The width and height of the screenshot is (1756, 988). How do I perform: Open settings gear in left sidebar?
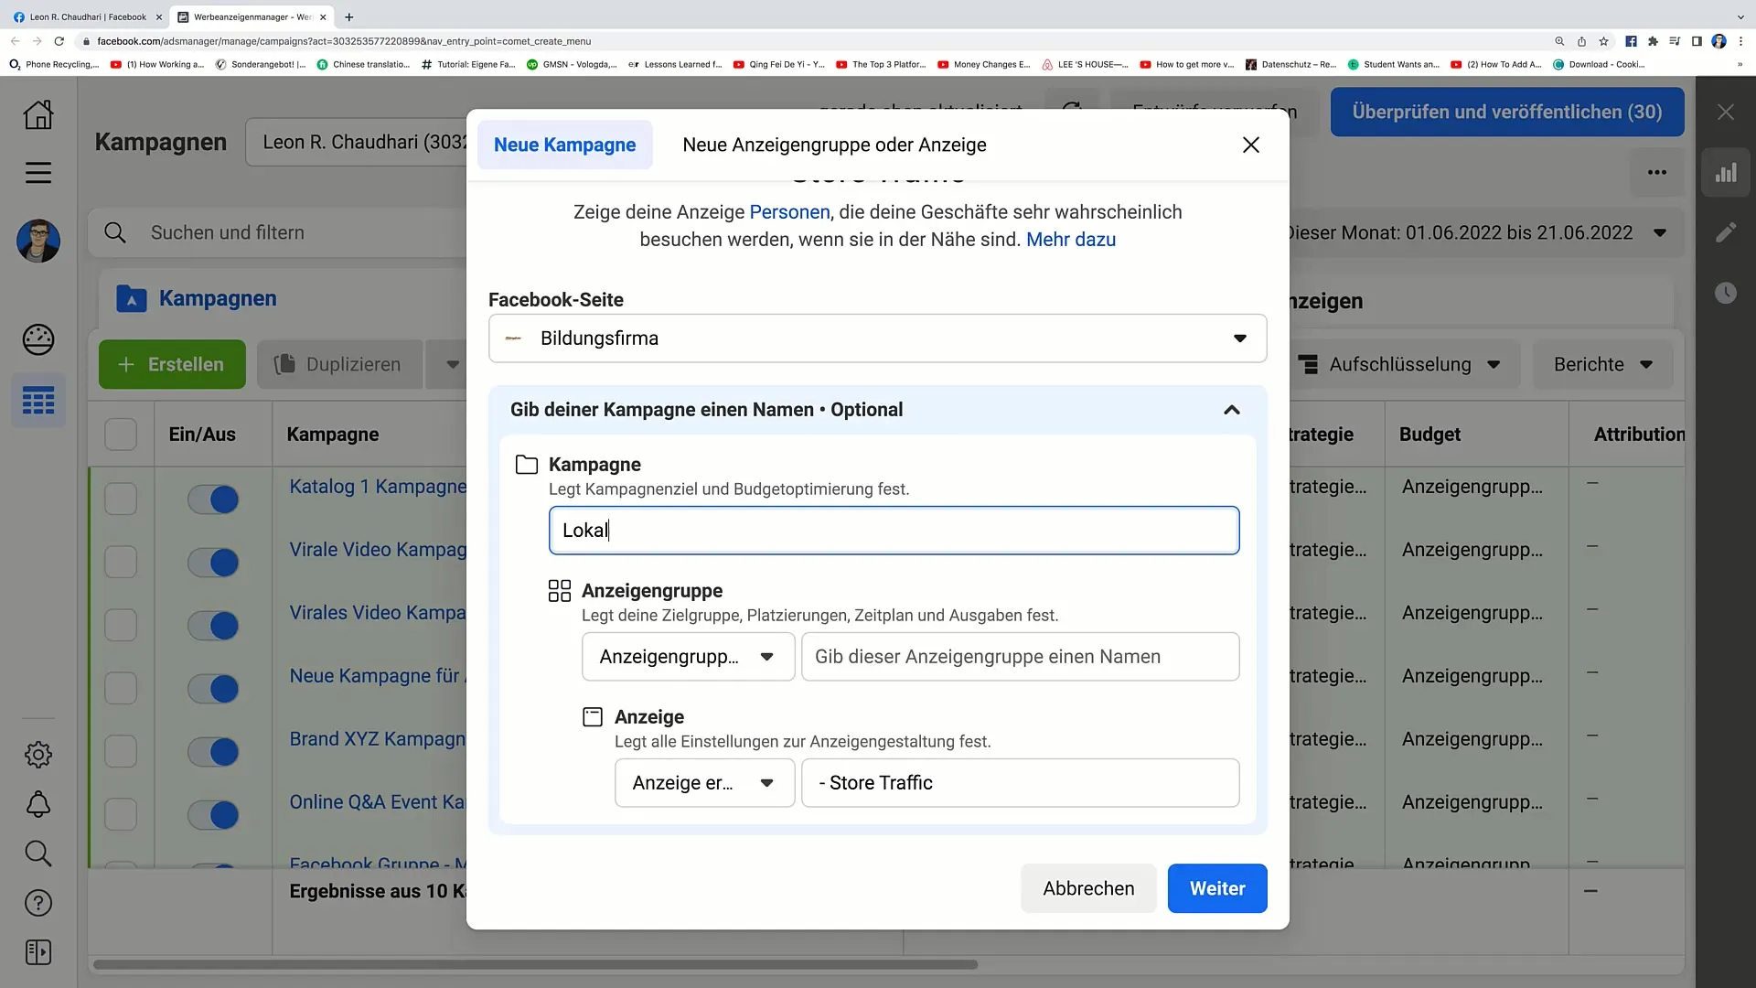point(38,755)
